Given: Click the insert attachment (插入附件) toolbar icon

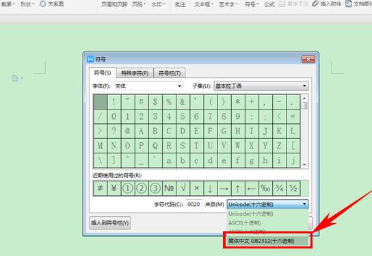Looking at the screenshot, I should click(326, 4).
